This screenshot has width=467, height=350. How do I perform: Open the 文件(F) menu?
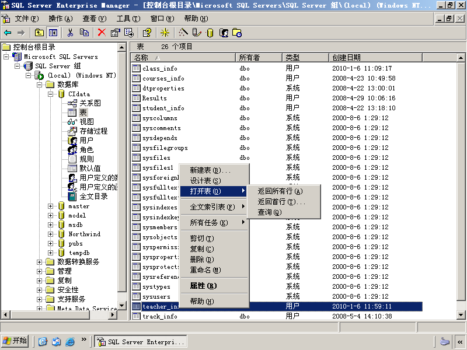[27, 19]
